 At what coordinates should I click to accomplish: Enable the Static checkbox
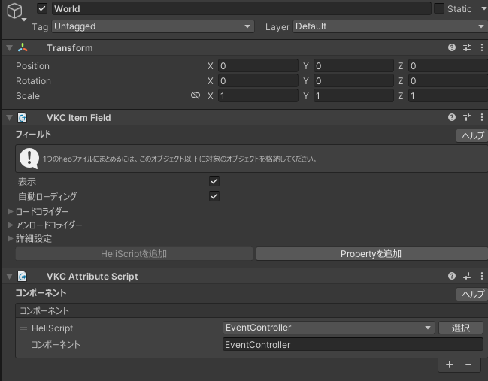pos(439,8)
